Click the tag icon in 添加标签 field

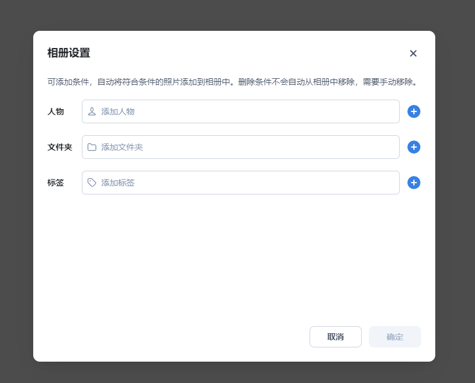tap(92, 183)
